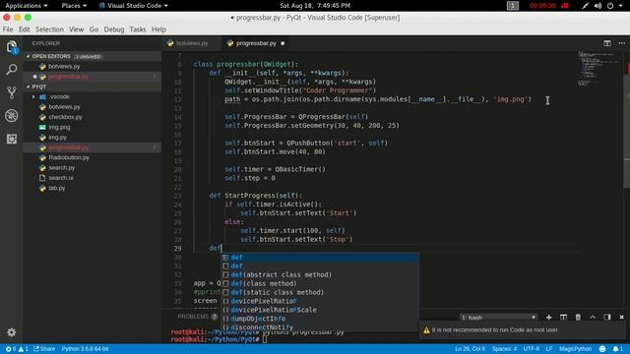Viewport: 630px width, 354px height.
Task: Open botviews.py in the PYQT tree
Action: pos(64,107)
